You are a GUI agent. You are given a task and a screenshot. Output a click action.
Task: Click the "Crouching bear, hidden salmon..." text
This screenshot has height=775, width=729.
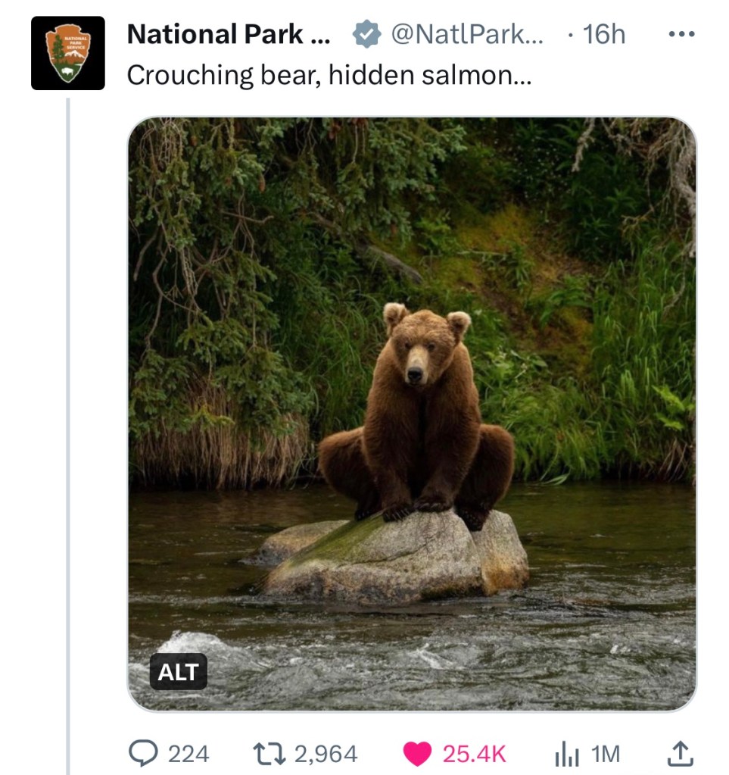(329, 75)
